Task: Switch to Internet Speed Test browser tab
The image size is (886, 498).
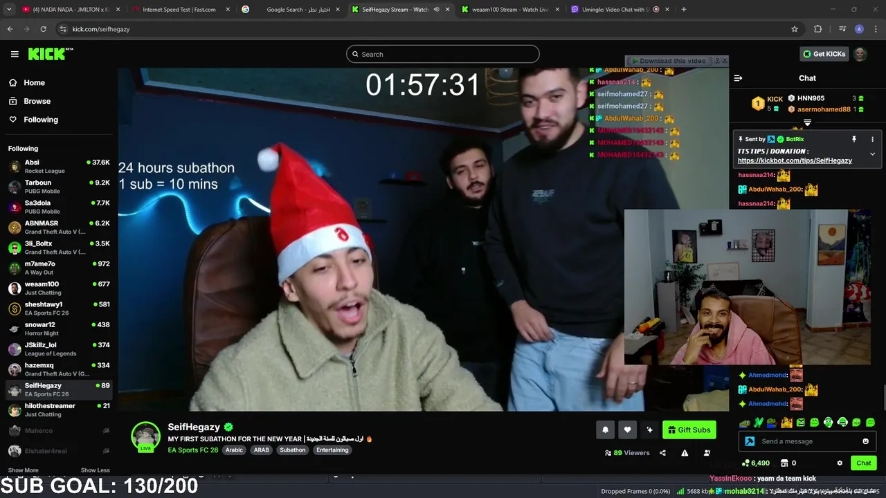Action: (179, 10)
